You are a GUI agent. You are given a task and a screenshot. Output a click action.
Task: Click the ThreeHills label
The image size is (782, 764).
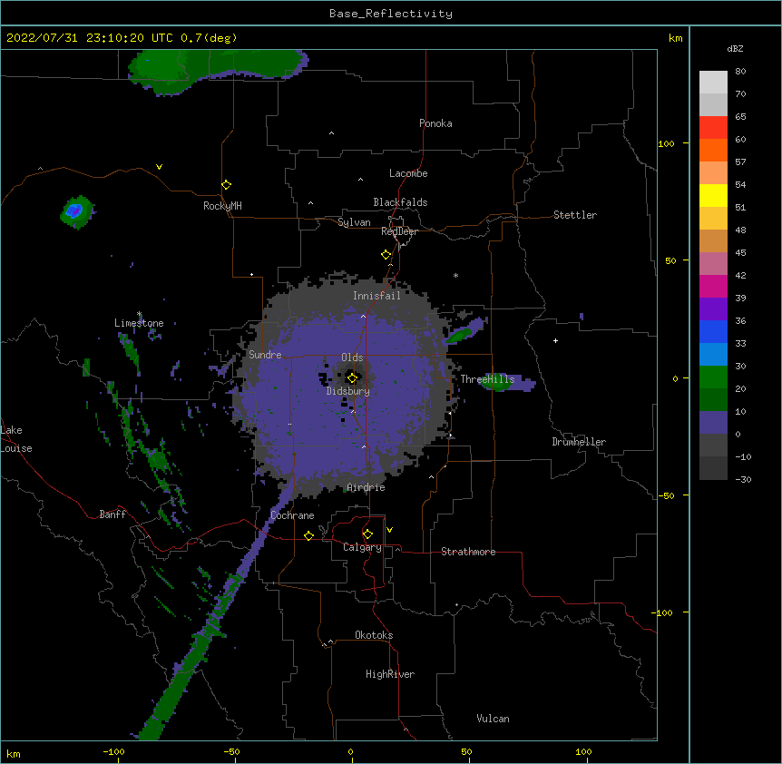[x=487, y=379]
